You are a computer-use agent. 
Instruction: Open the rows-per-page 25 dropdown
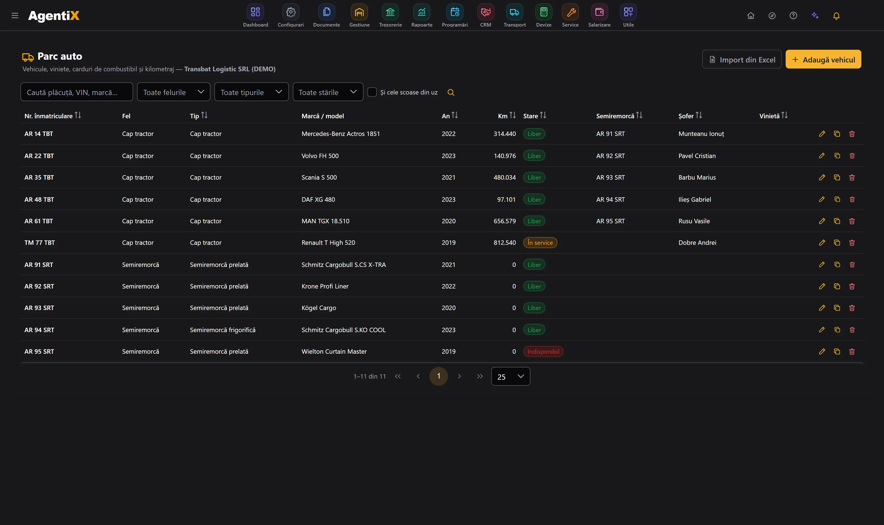coord(510,376)
